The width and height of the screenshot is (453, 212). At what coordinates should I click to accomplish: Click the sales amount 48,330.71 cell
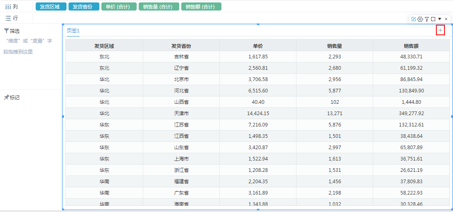pyautogui.click(x=411, y=57)
